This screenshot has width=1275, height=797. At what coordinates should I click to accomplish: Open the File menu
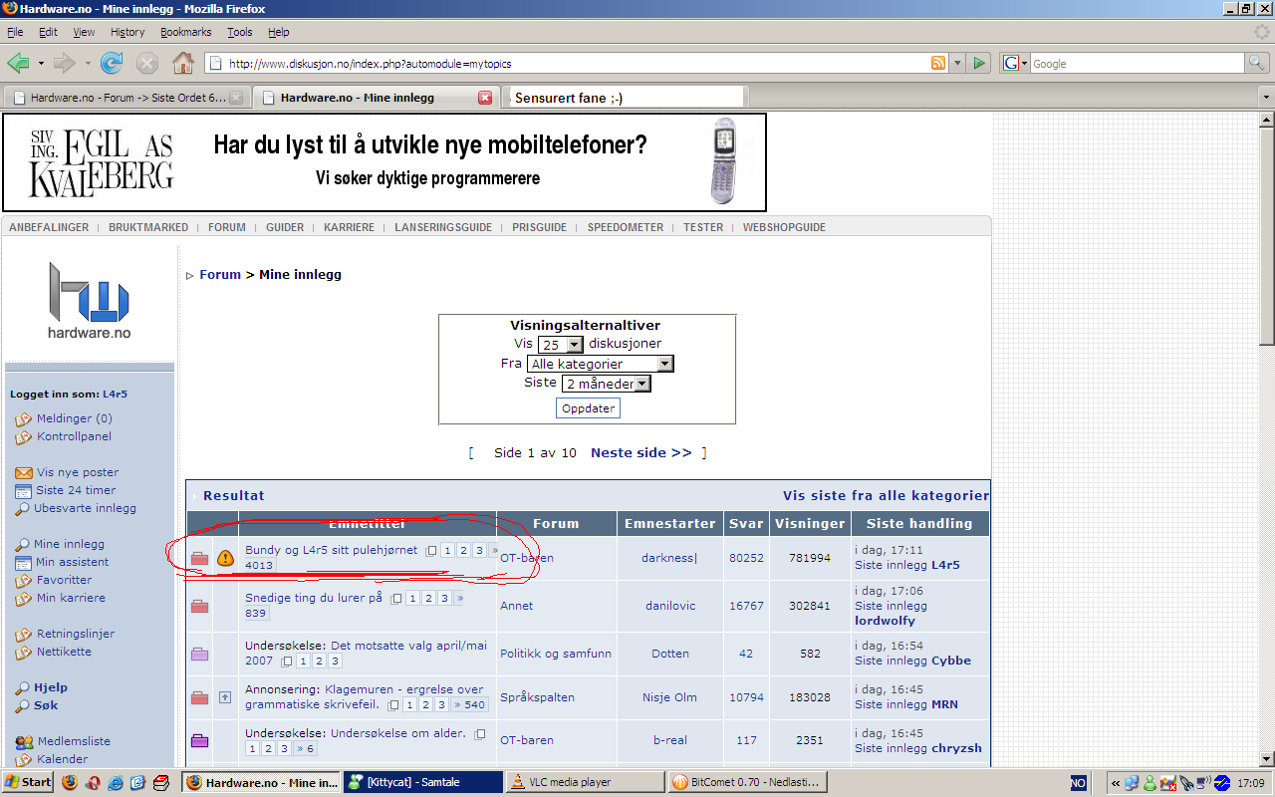[x=15, y=32]
